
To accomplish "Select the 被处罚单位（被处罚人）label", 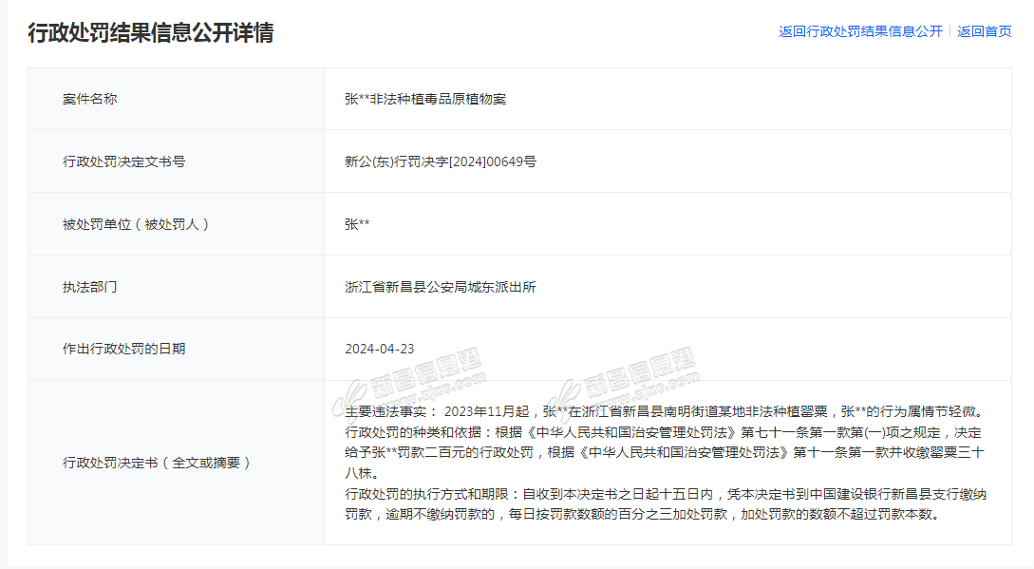I will (136, 224).
